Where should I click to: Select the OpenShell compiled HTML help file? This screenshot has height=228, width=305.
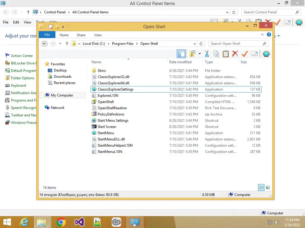(176, 102)
